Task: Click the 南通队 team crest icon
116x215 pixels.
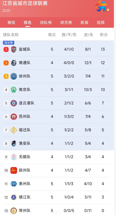Action: click(x=14, y=63)
